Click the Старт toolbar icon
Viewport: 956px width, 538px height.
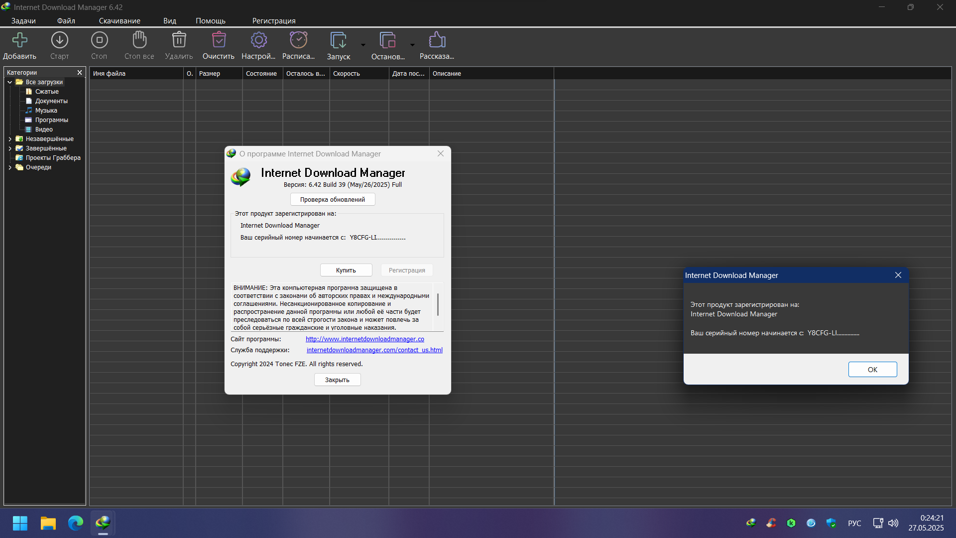click(x=60, y=40)
